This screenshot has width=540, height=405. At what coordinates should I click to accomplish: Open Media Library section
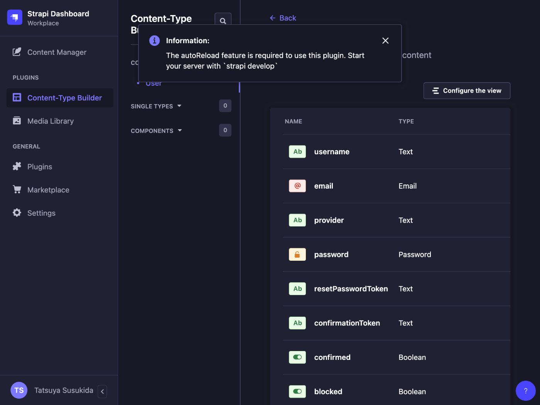click(x=51, y=121)
